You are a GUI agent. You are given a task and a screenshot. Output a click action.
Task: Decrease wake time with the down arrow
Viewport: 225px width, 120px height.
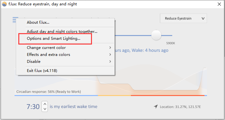tap(45, 109)
